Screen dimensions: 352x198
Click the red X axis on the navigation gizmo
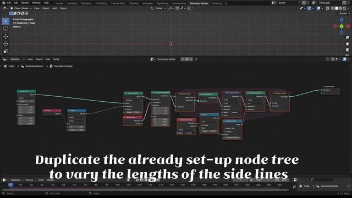(348, 26)
